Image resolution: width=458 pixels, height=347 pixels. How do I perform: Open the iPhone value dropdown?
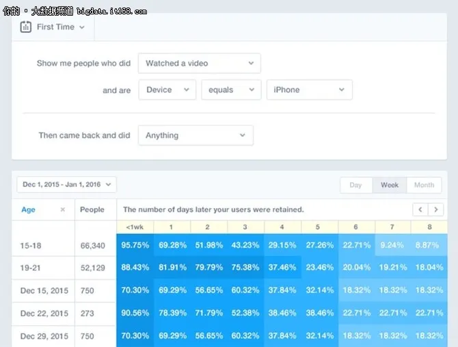(310, 90)
